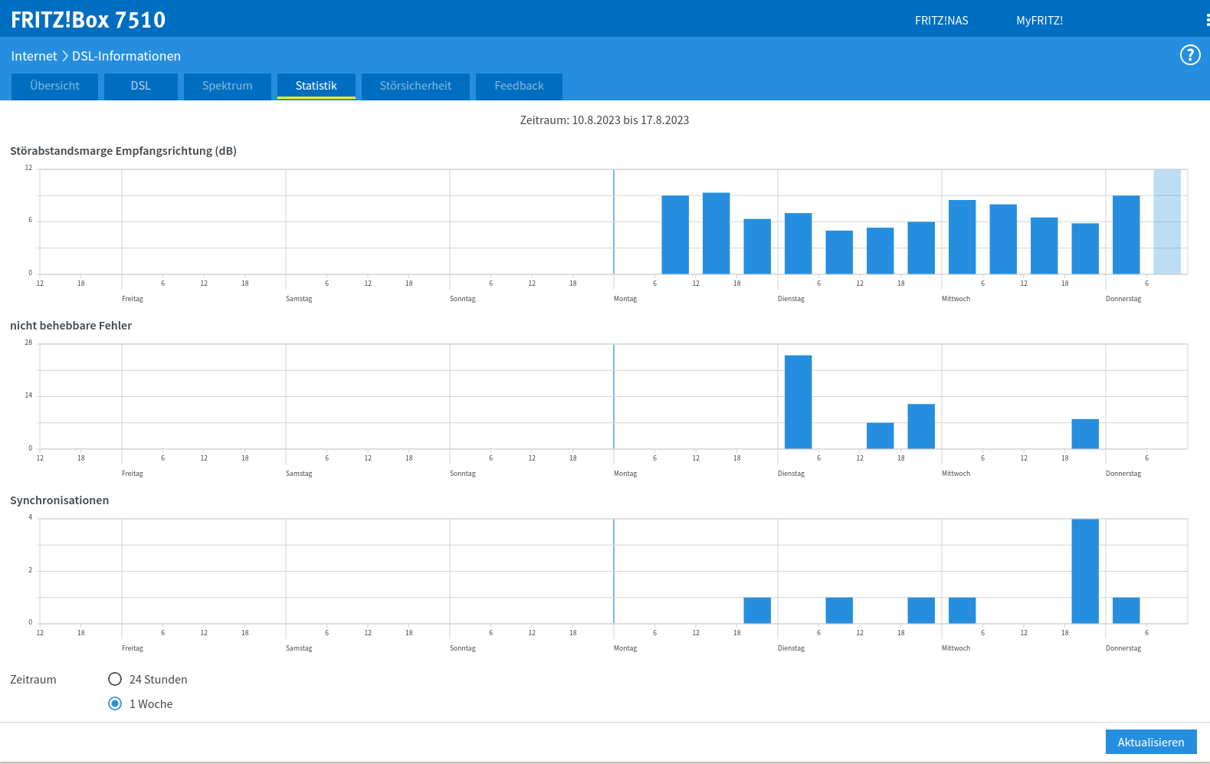Click the light-blue current bar in Störabstandsmarge chart

(x=1167, y=221)
